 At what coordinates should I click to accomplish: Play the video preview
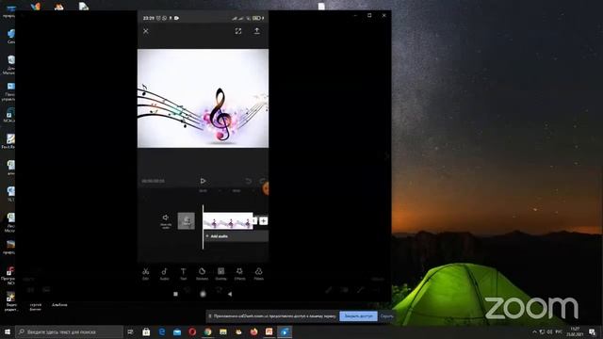coord(204,181)
